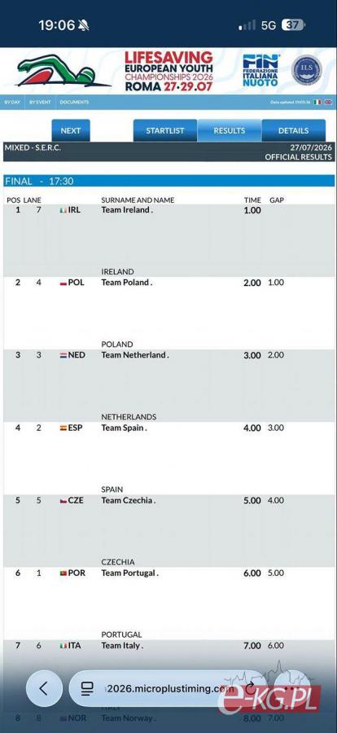
Task: Switch language using the Italian flag icon
Action: (317, 103)
